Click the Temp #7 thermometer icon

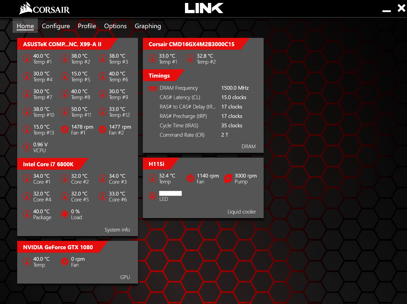coord(27,94)
